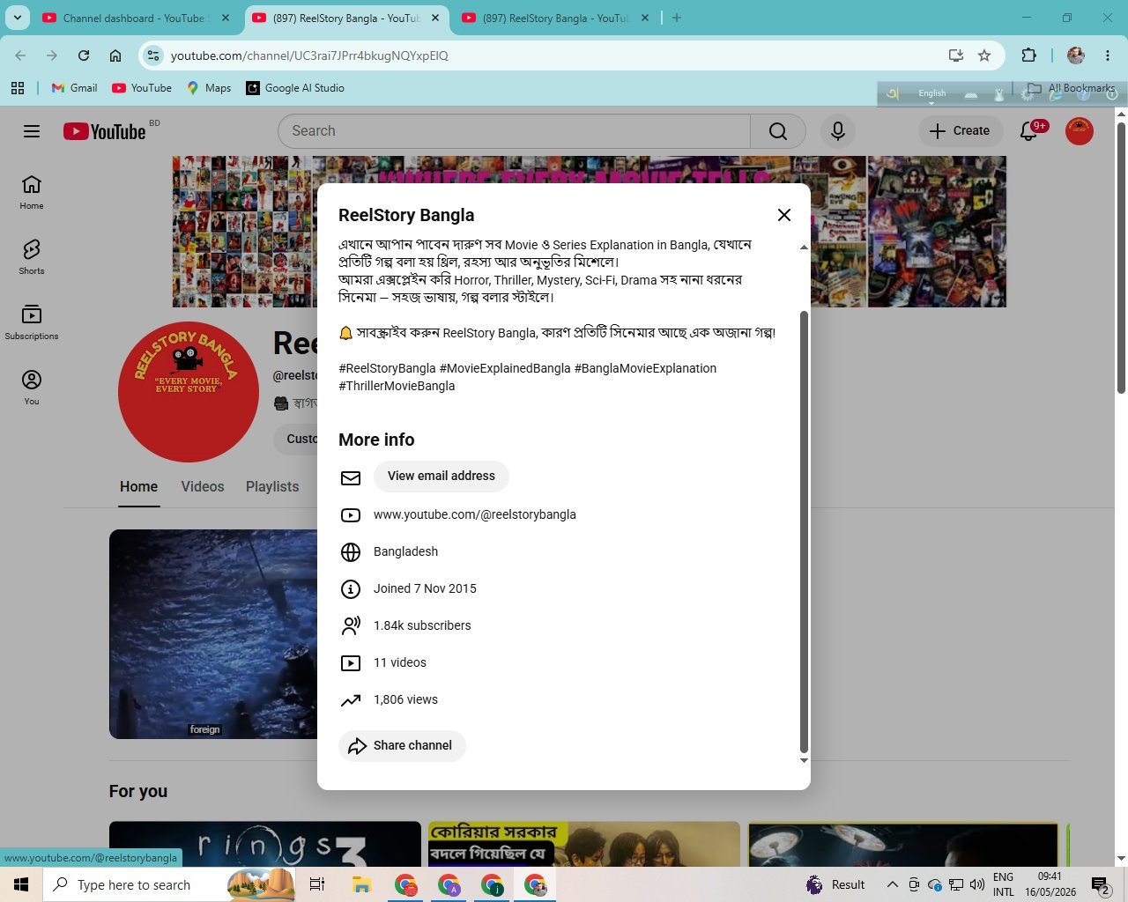Click the microphone voice search icon
The image size is (1128, 902).
(x=838, y=131)
